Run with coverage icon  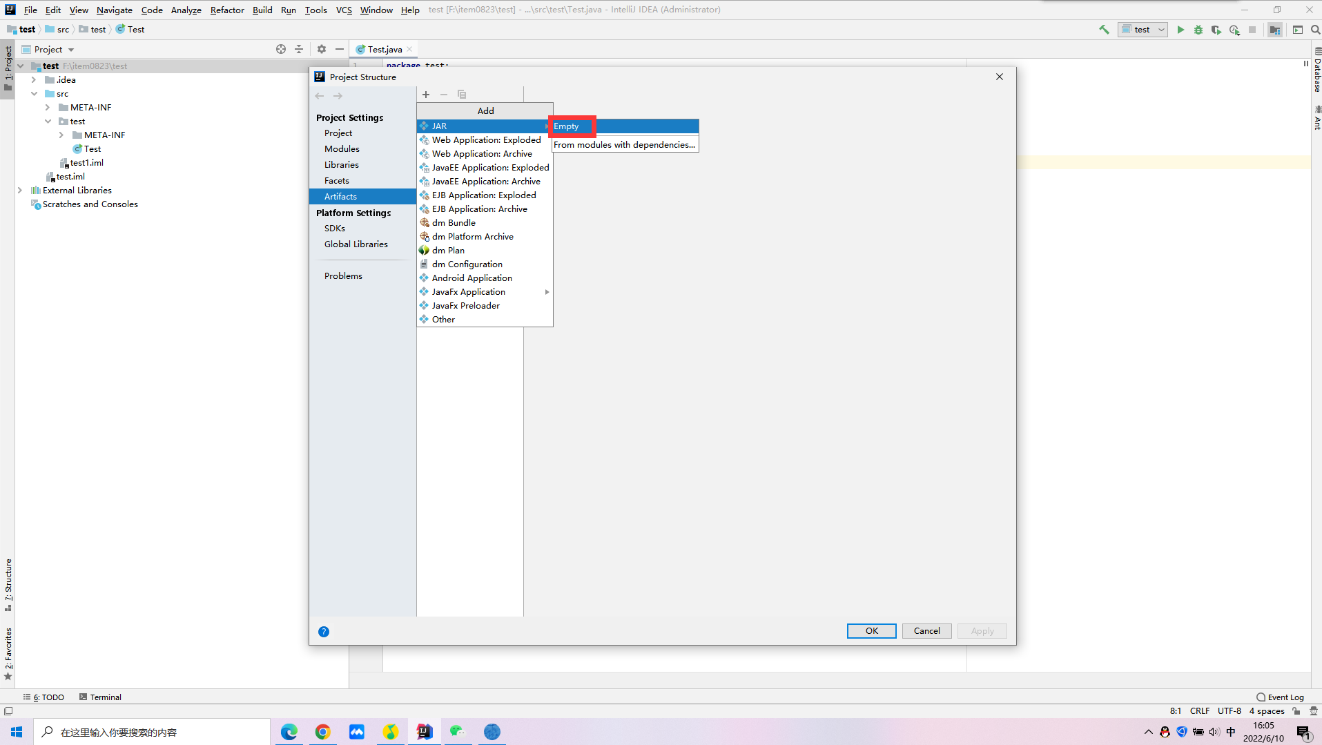(x=1216, y=30)
